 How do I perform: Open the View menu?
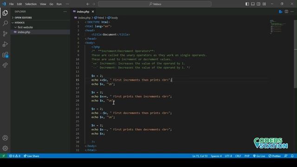pyautogui.click(x=43, y=4)
